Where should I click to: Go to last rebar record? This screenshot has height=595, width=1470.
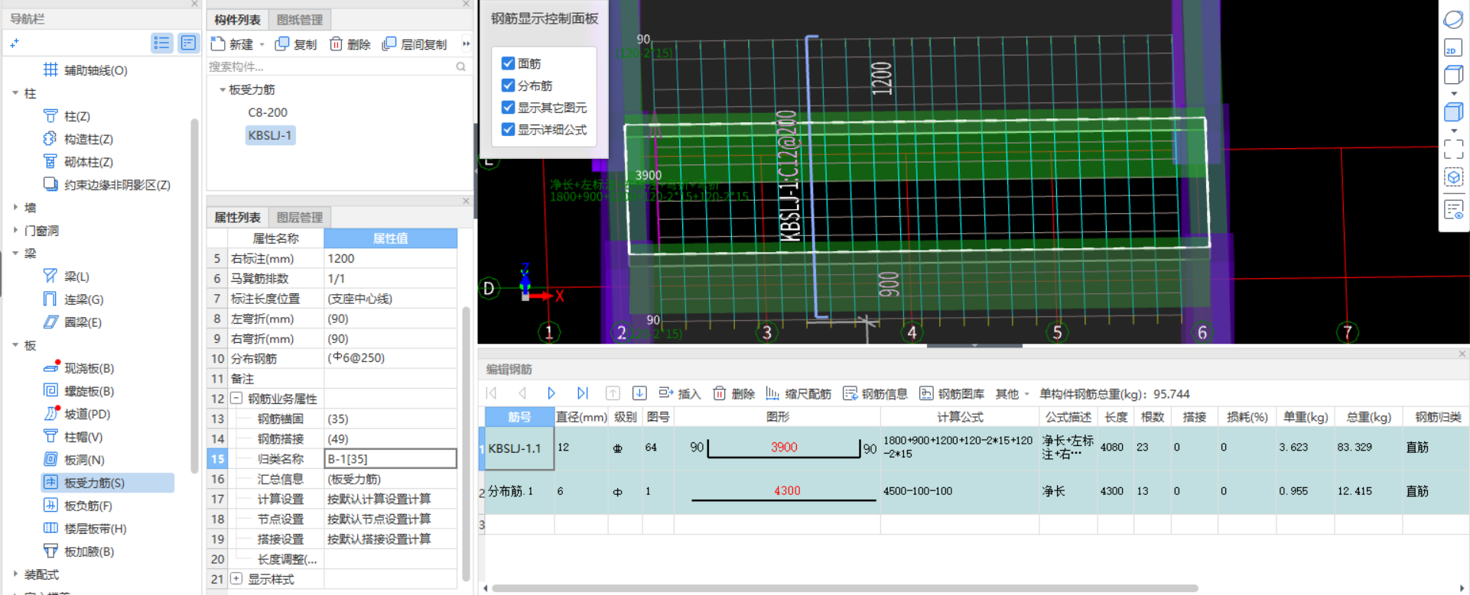(x=582, y=393)
